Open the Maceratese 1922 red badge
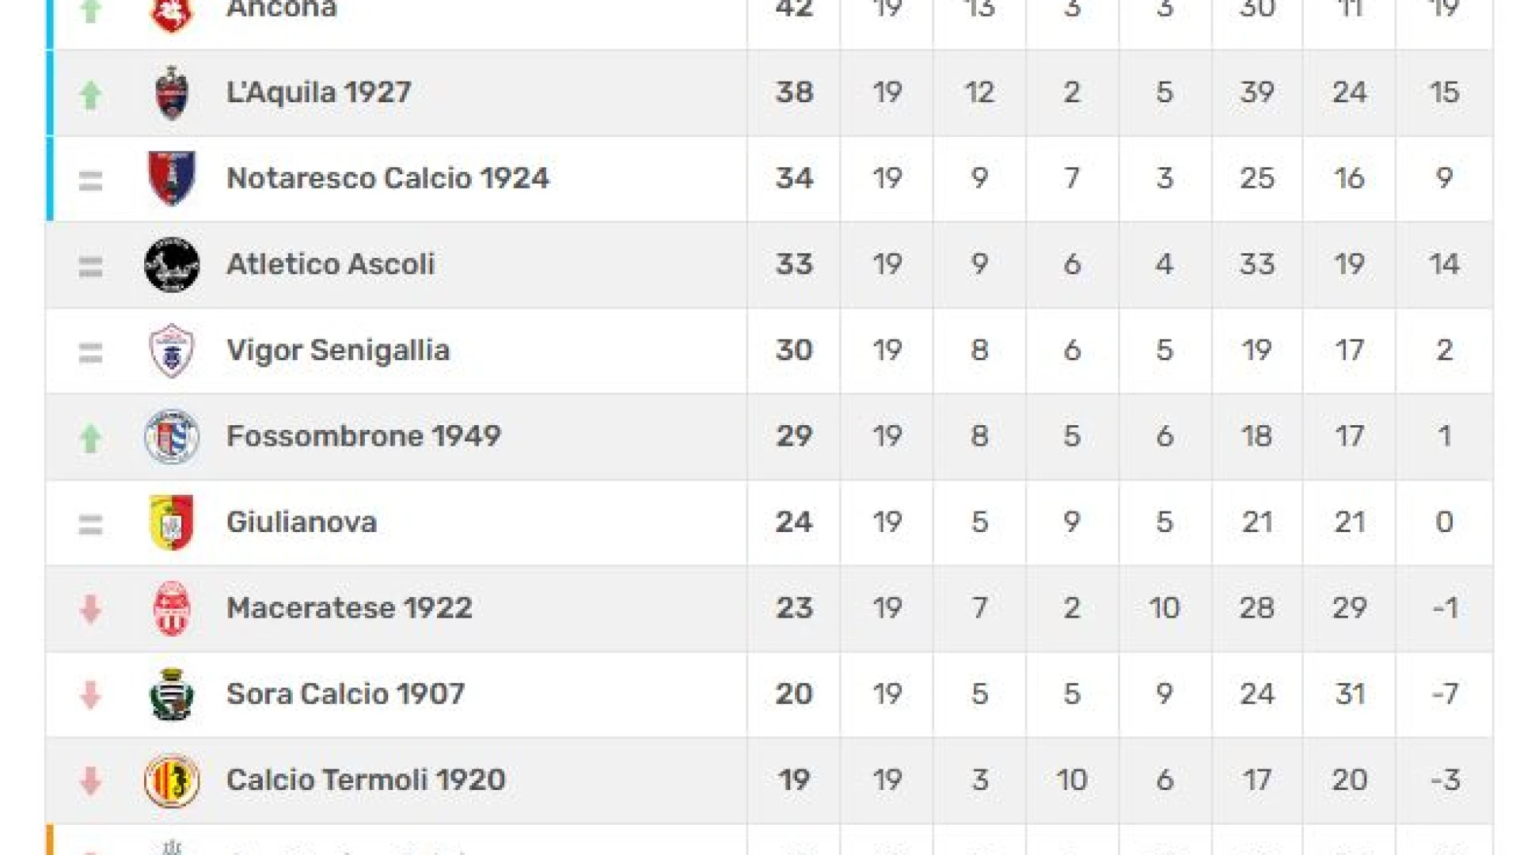1520x855 pixels. 172,608
